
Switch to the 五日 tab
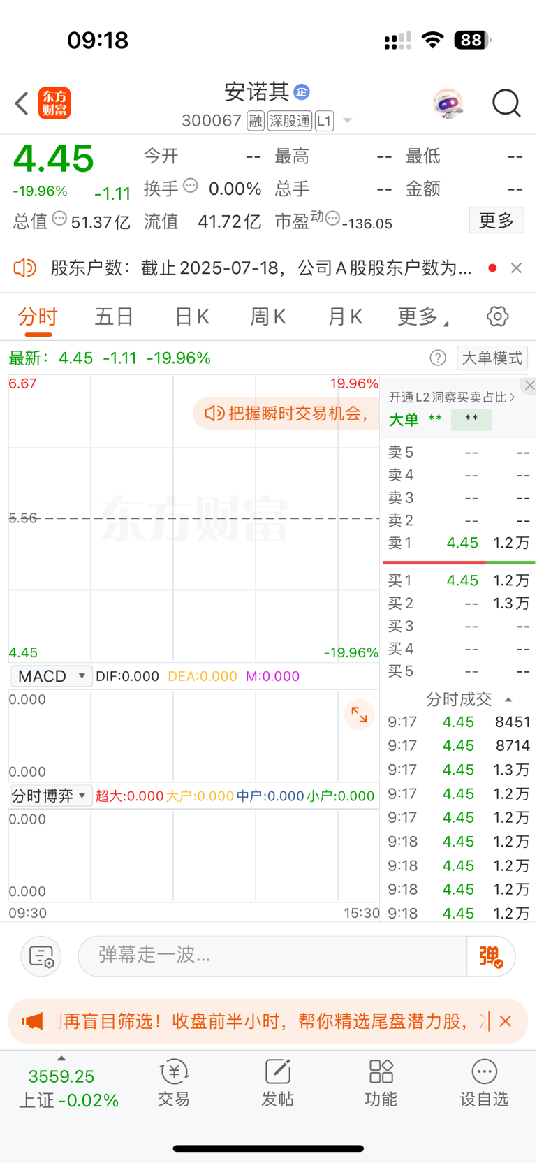click(x=115, y=316)
